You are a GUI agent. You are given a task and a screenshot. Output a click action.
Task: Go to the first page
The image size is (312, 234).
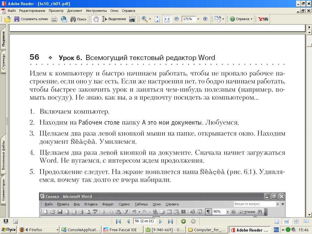click(118, 221)
